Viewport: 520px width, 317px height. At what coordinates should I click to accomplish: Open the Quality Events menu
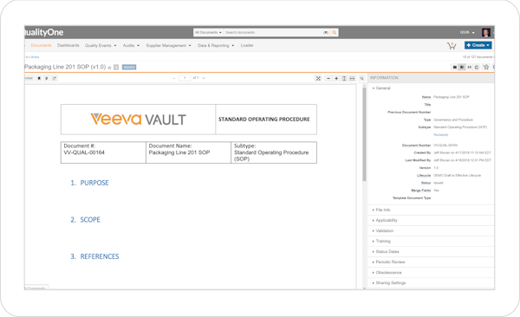tap(101, 45)
